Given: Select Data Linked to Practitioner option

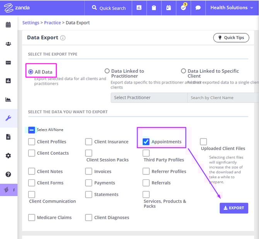Looking at the screenshot, I should (107, 71).
